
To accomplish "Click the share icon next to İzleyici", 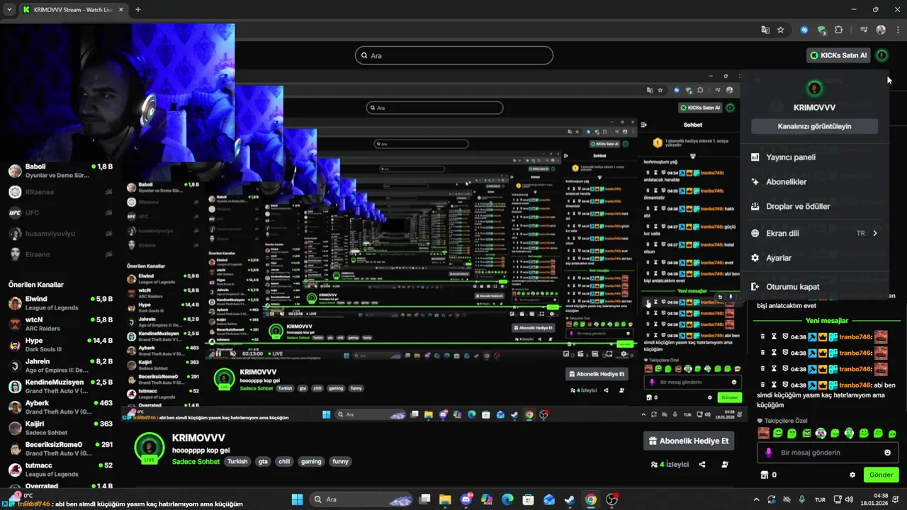I will 702,465.
